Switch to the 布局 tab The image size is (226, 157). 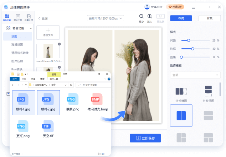(x=181, y=18)
